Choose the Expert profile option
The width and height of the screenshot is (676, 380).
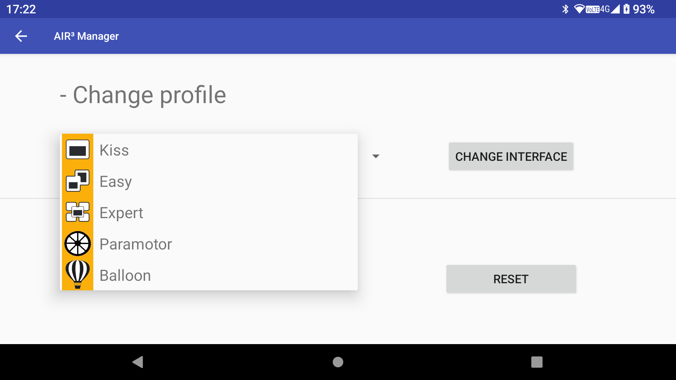click(x=210, y=213)
